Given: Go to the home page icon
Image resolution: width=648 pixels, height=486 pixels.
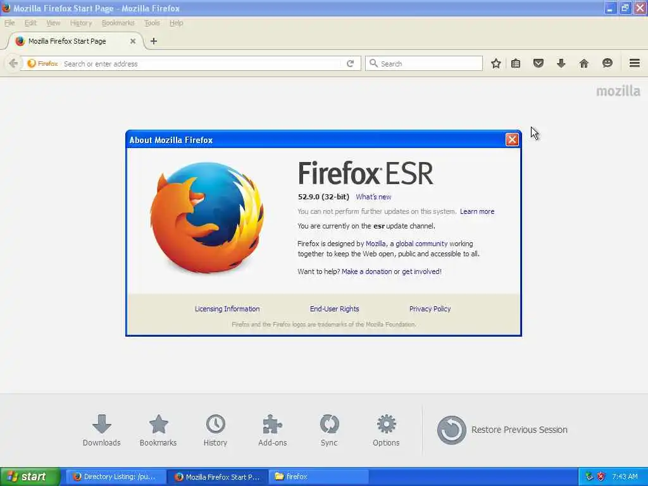Looking at the screenshot, I should pyautogui.click(x=583, y=63).
